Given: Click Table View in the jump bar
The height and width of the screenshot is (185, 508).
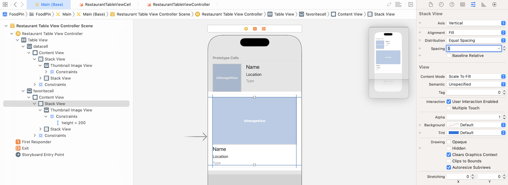Looking at the screenshot, I should pos(281,14).
